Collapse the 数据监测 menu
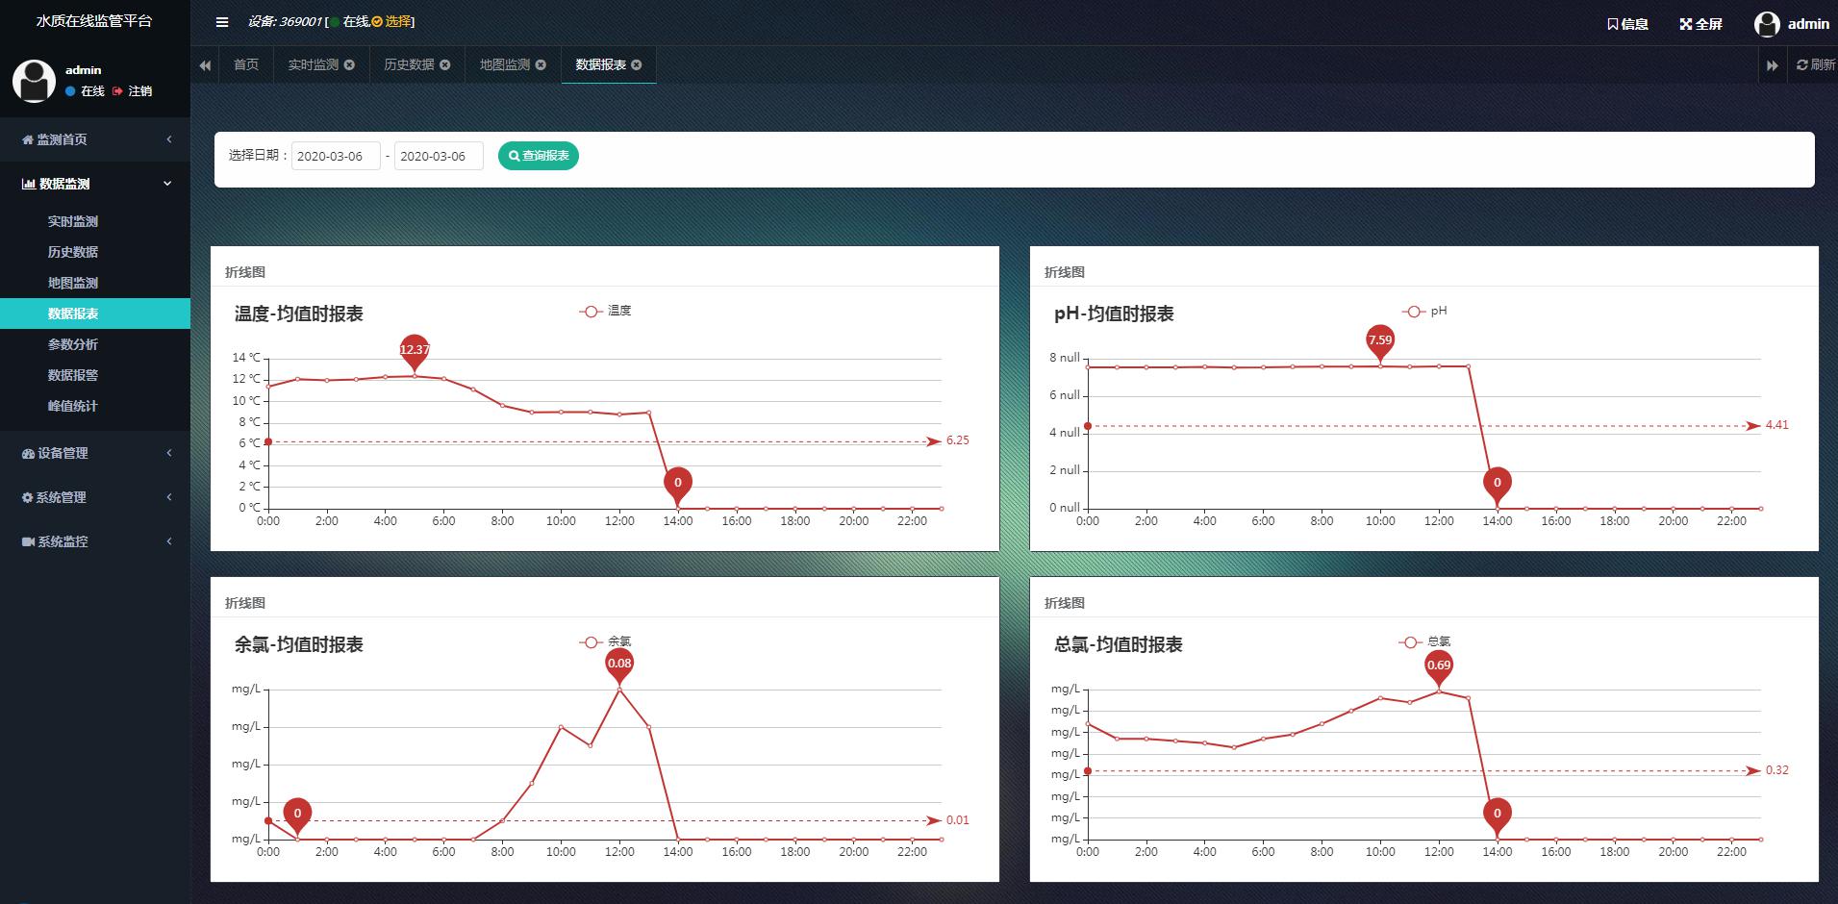This screenshot has height=904, width=1838. [95, 184]
